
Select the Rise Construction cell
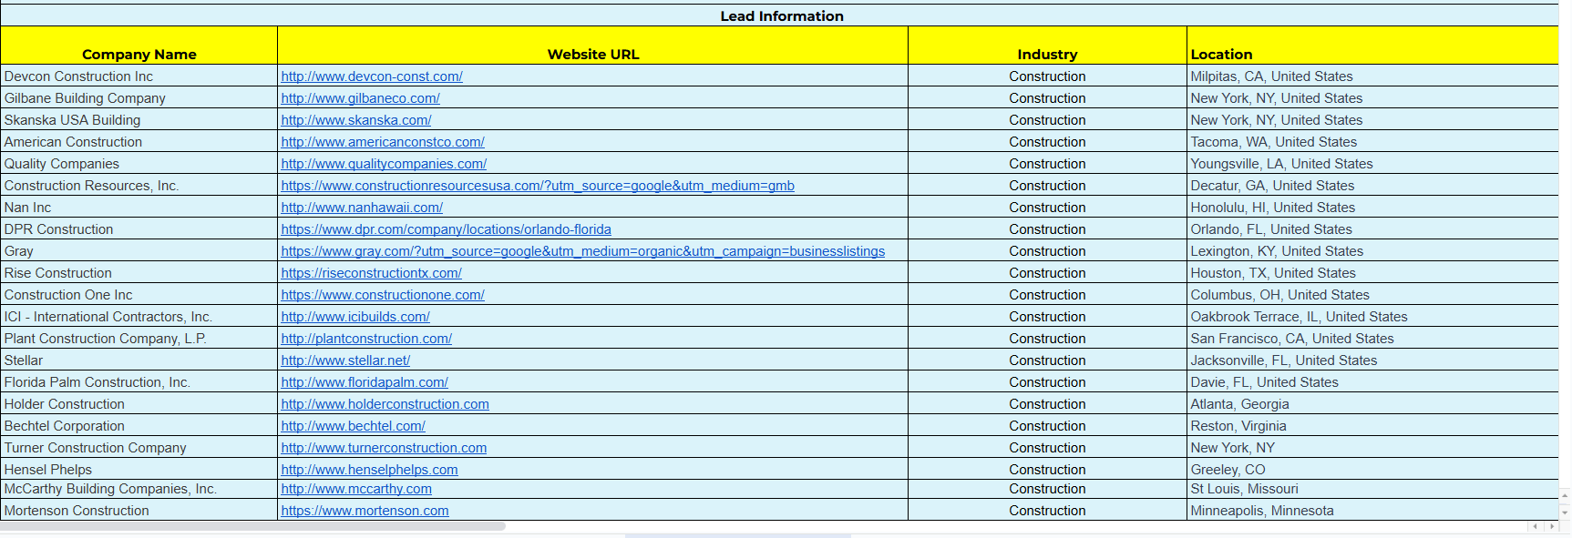[x=139, y=273]
